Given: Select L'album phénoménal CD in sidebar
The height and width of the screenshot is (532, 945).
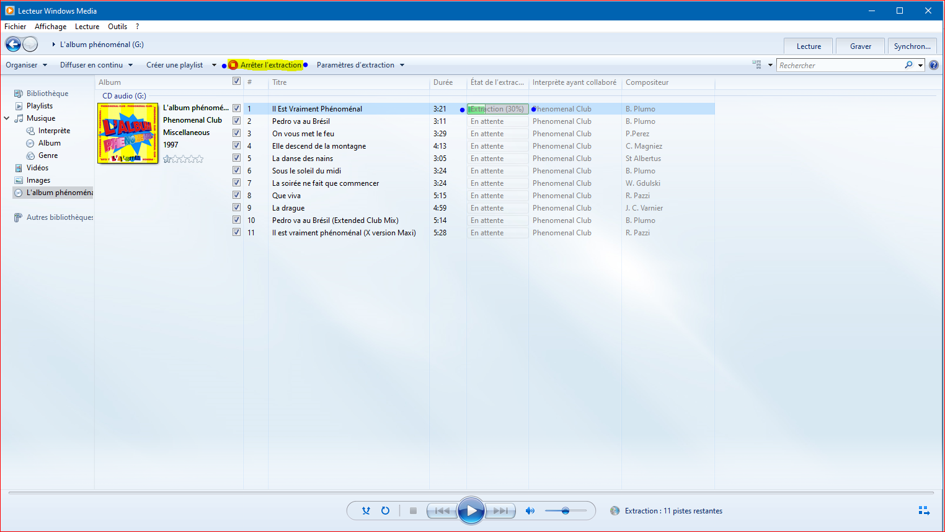Looking at the screenshot, I should tap(53, 193).
